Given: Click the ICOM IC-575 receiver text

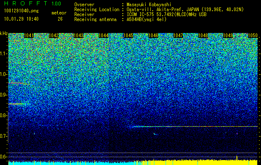Looking at the screenshot, I should 166,14.
